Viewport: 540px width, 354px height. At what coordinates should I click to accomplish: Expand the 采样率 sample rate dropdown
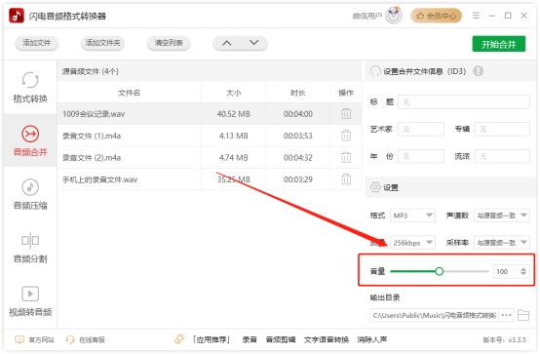(502, 243)
